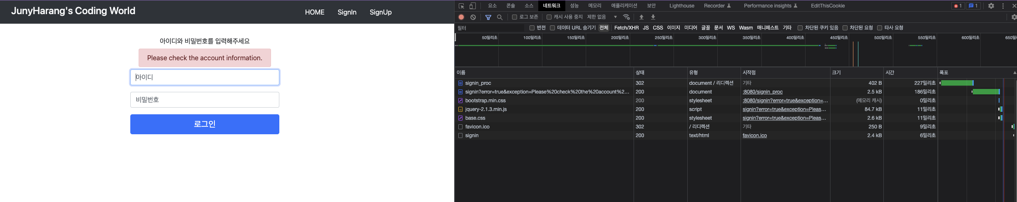The image size is (1017, 202).
Task: Open network conditions wifi-gear icon
Action: tap(627, 17)
